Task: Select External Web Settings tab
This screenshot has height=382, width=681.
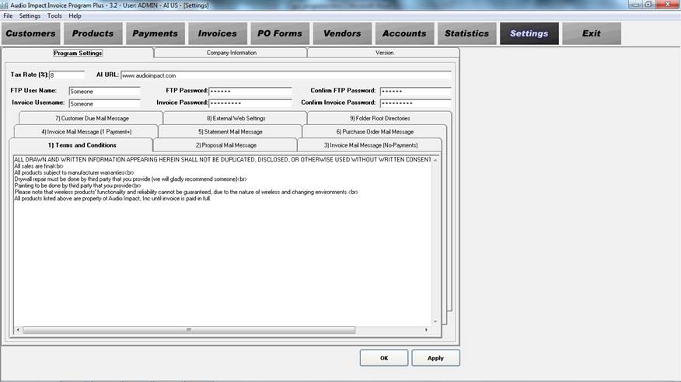Action: [236, 118]
